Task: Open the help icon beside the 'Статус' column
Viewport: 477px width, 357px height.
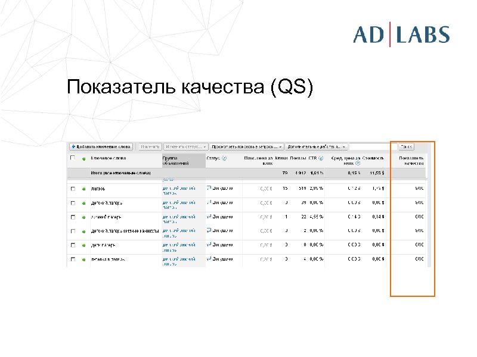Action: click(x=224, y=158)
